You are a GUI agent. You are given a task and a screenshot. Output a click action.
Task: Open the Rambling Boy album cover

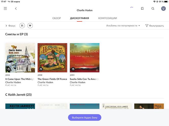pyautogui.click(x=52, y=58)
